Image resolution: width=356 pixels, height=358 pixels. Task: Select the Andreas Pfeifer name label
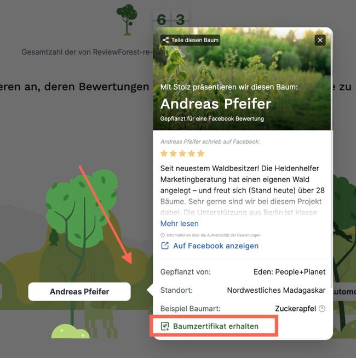pos(79,292)
